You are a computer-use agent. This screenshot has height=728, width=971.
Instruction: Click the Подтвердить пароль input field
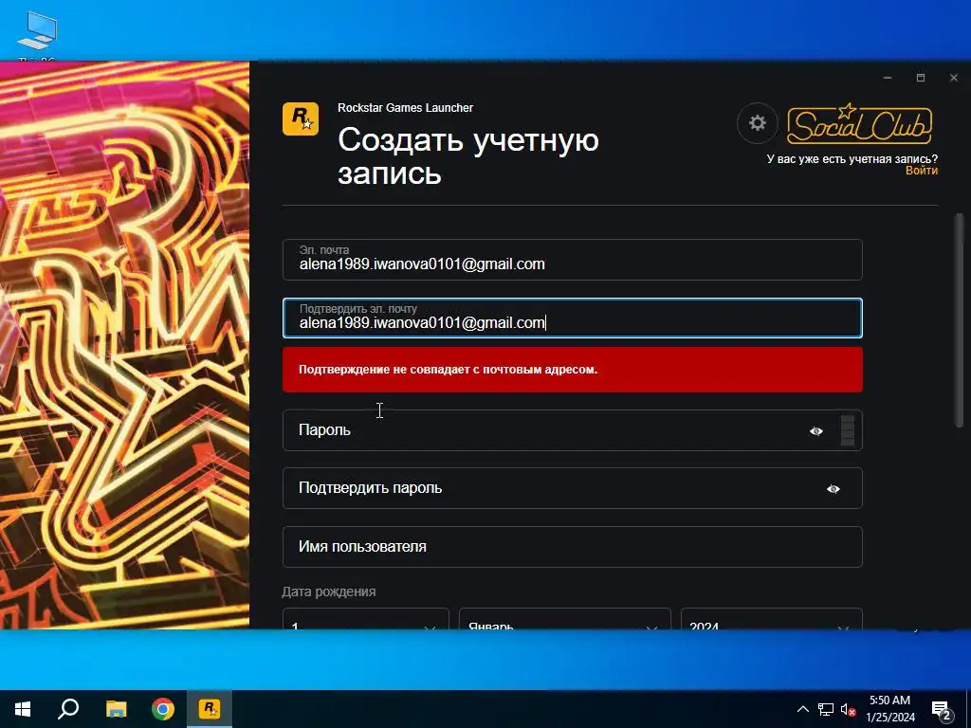tap(572, 488)
